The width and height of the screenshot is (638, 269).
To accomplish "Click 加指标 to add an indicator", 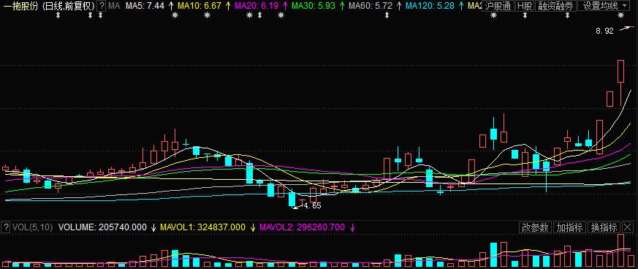I will point(569,227).
